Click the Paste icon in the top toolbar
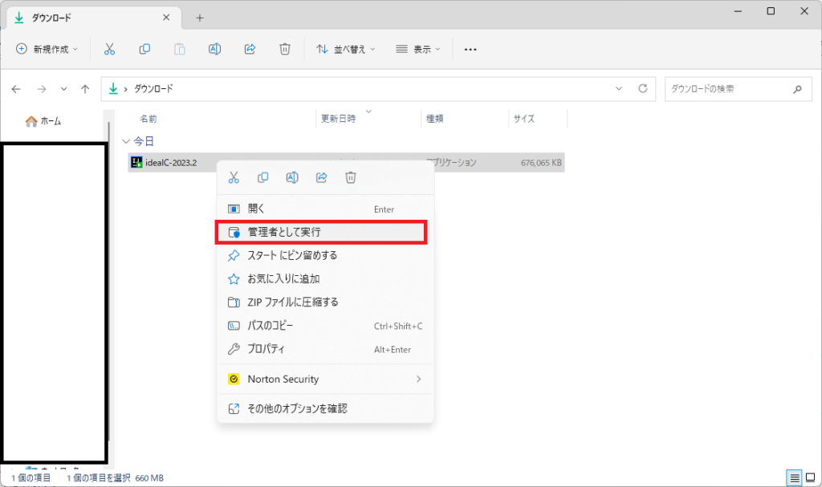 point(179,49)
